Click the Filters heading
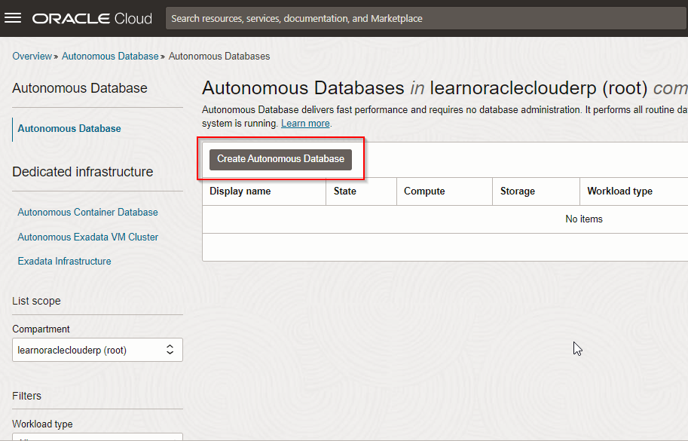This screenshot has width=688, height=441. [x=27, y=396]
